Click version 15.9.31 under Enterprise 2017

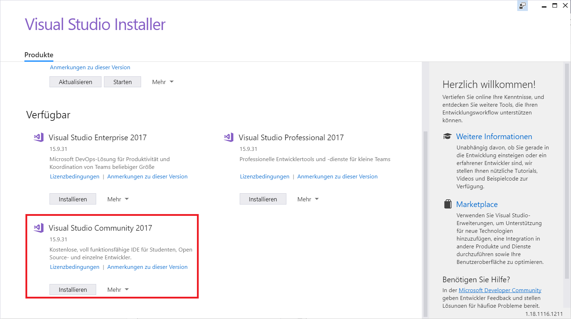(58, 149)
